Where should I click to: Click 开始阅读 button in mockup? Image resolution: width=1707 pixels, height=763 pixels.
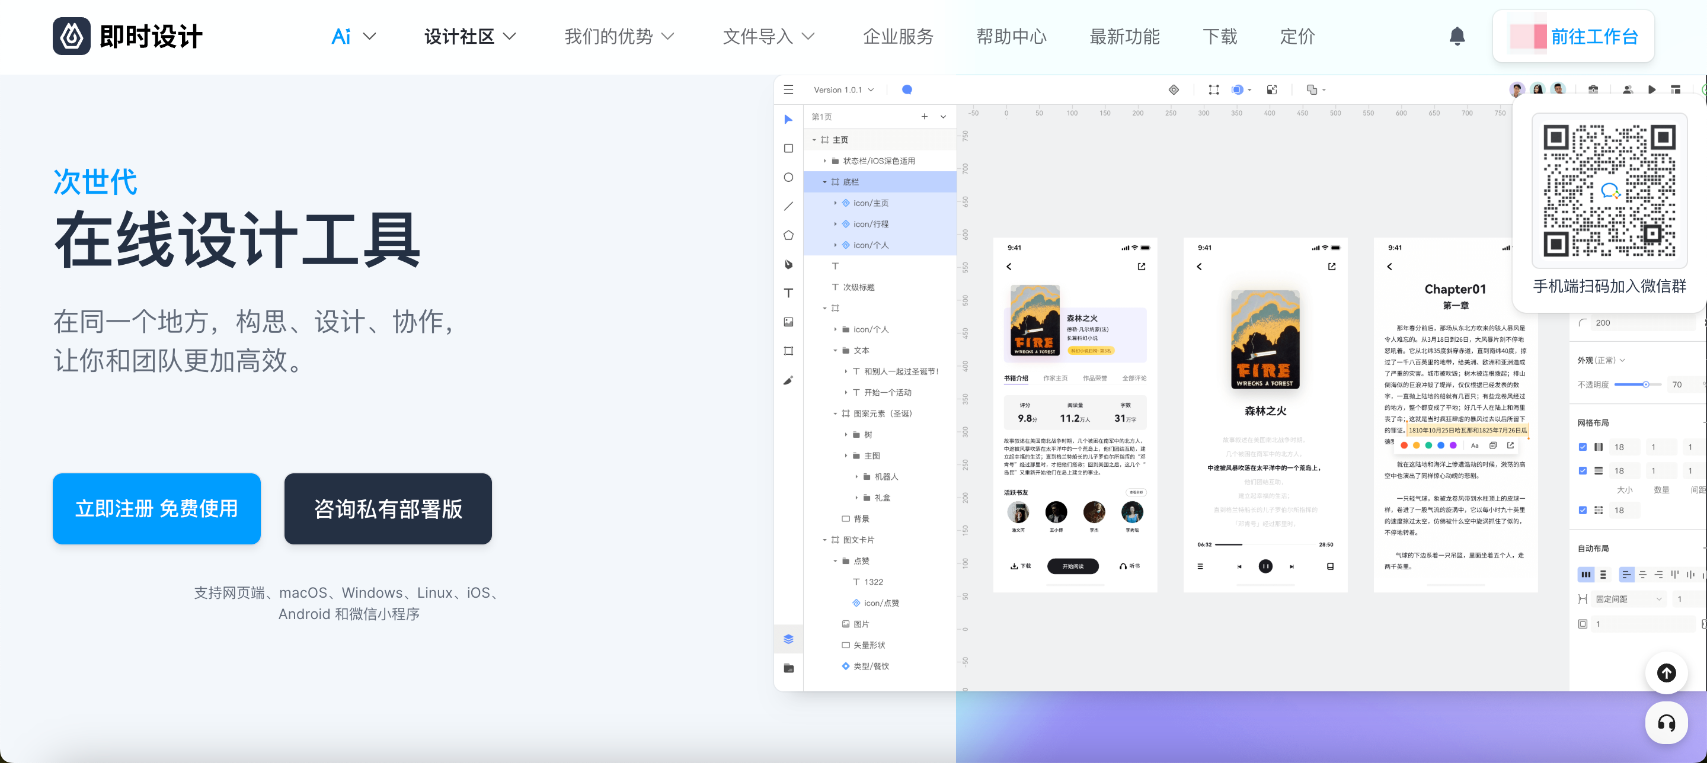tap(1073, 566)
